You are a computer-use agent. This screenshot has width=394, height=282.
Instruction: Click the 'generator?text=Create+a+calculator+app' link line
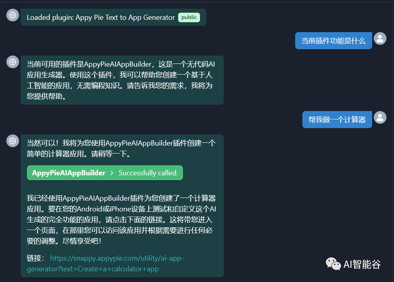[x=93, y=269]
